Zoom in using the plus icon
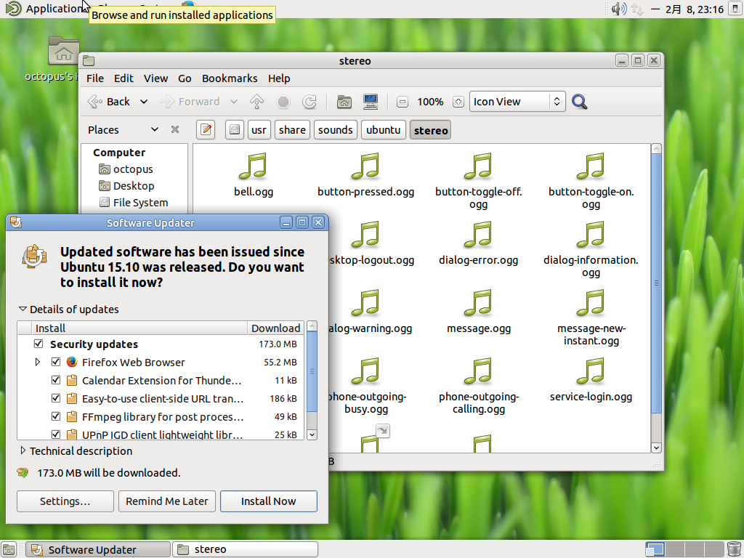The height and width of the screenshot is (558, 744). pyautogui.click(x=458, y=102)
